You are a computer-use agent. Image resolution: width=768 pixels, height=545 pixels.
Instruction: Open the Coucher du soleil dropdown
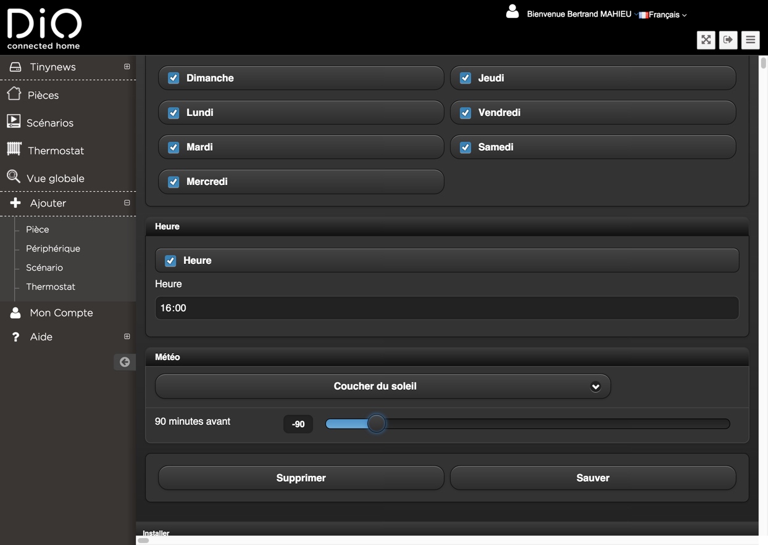click(383, 387)
